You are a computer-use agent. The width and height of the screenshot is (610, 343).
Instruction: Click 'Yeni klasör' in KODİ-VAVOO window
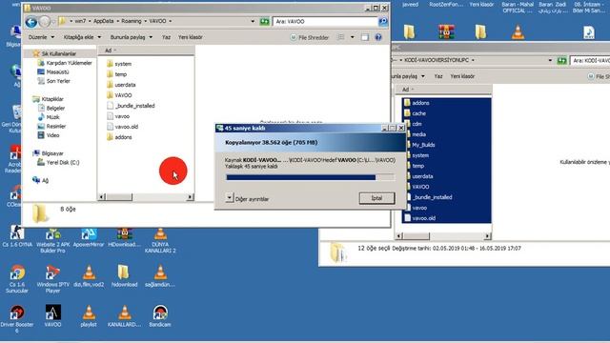pyautogui.click(x=462, y=76)
